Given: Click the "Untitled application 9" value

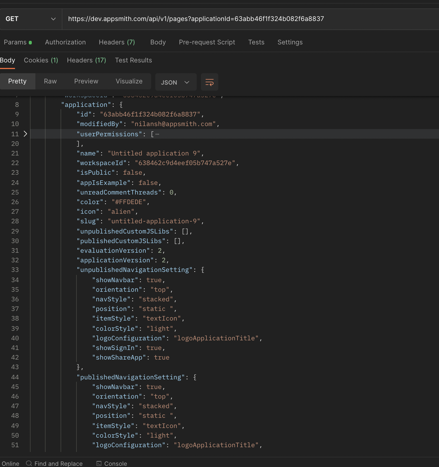Looking at the screenshot, I should point(154,153).
